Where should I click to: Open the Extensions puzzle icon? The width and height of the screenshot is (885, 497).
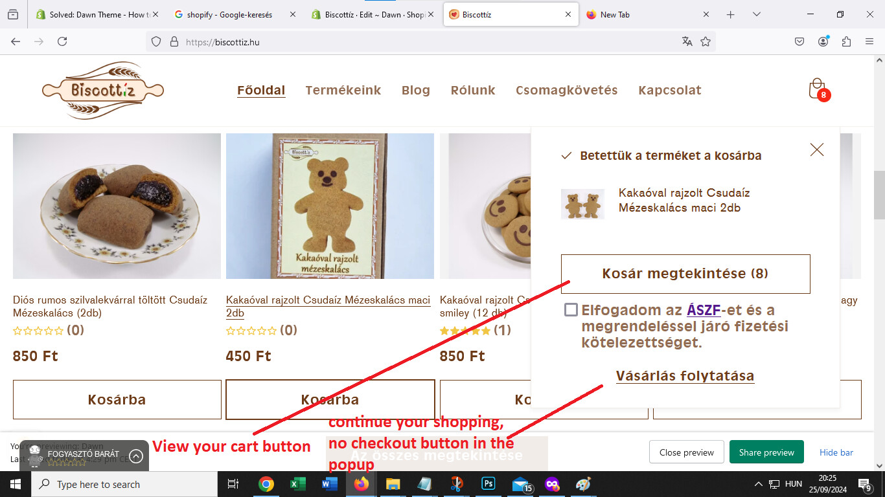(846, 41)
